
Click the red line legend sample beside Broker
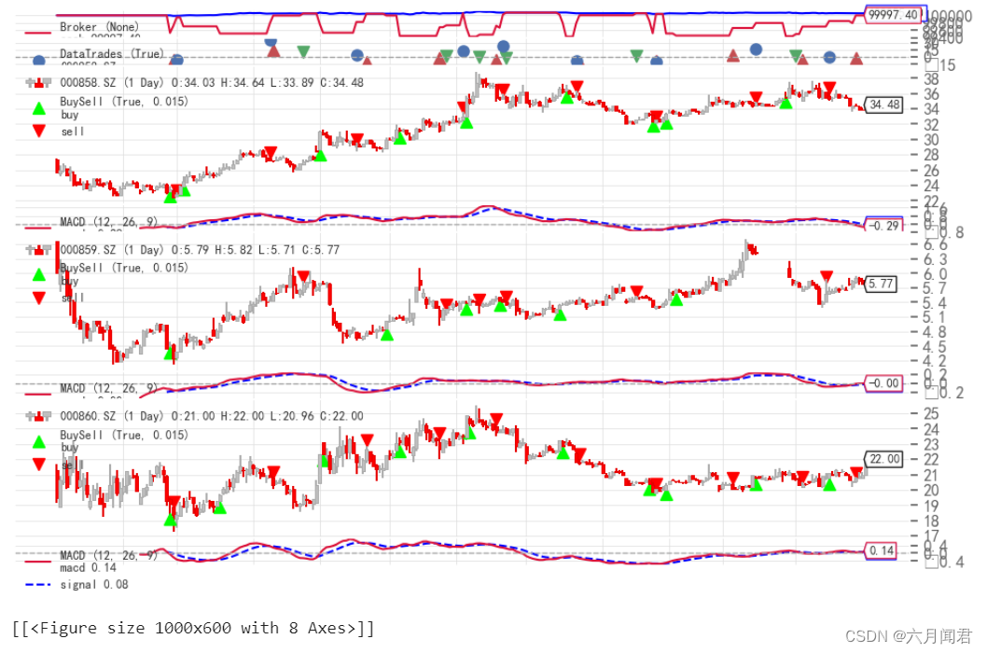coord(37,33)
